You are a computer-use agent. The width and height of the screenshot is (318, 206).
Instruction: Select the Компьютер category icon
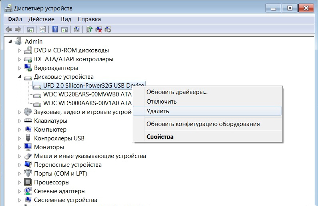point(28,129)
